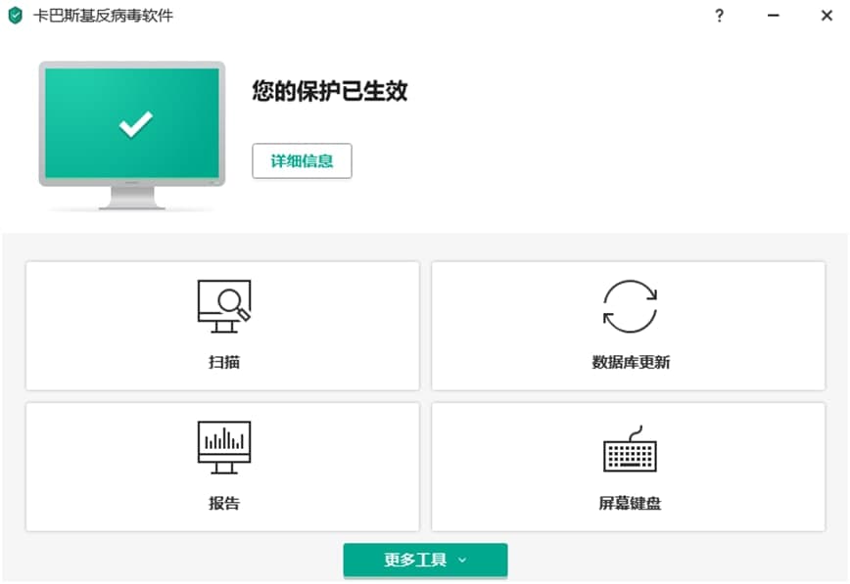Minimize the Kaspersky window
850x584 pixels.
click(x=774, y=16)
